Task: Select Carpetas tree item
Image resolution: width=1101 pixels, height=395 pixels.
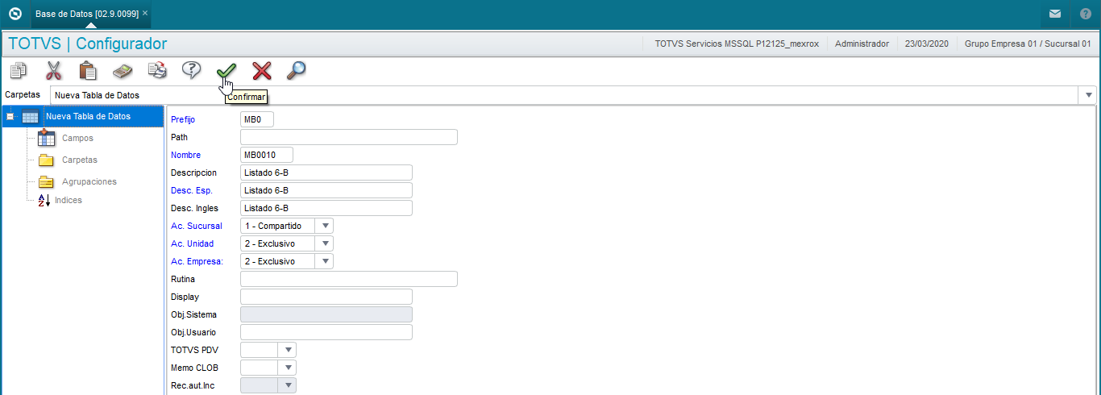Action: pos(80,160)
